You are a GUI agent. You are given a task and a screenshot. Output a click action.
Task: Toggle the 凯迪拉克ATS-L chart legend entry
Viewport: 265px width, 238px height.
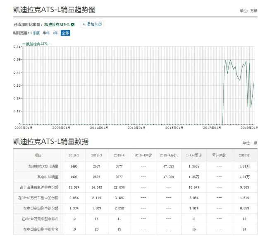click(x=36, y=44)
